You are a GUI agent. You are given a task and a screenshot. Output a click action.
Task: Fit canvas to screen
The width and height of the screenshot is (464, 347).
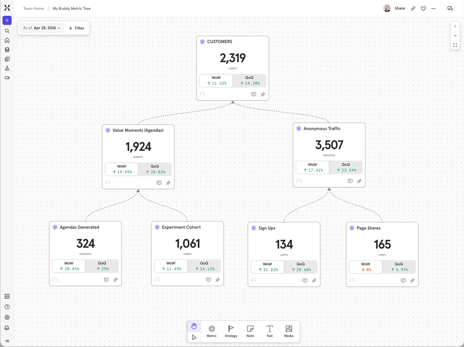tap(455, 45)
